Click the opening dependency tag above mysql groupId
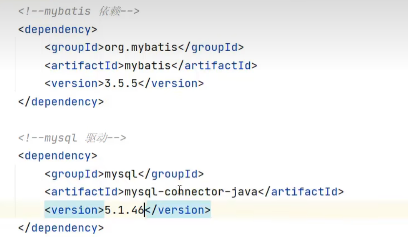This screenshot has width=408, height=237. point(57,156)
